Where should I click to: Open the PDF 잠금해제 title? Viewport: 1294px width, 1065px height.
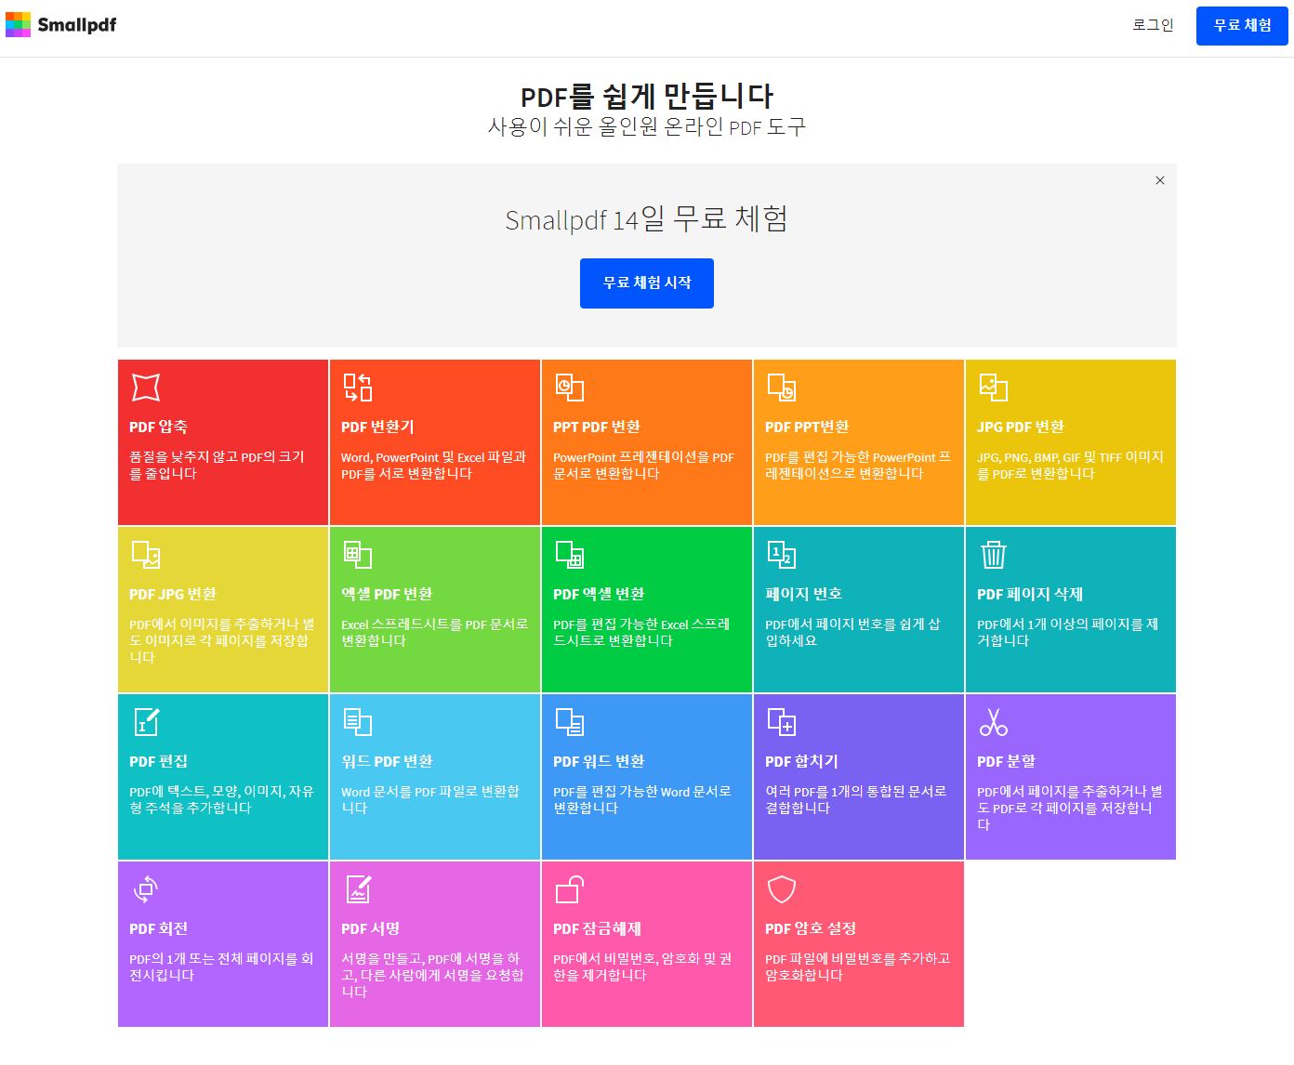(x=597, y=928)
